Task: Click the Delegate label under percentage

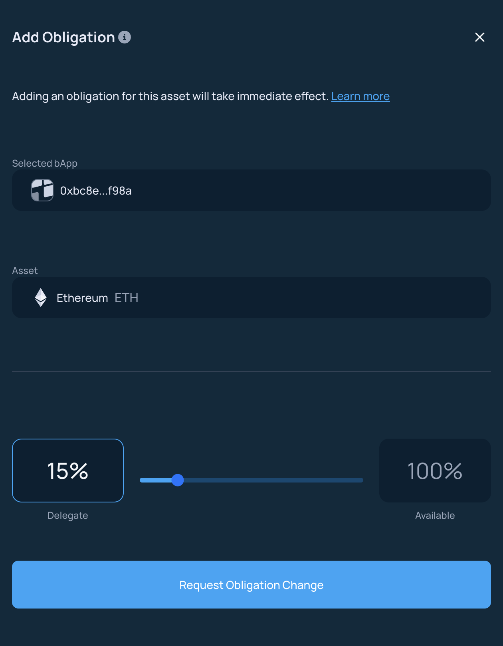Action: pyautogui.click(x=68, y=516)
